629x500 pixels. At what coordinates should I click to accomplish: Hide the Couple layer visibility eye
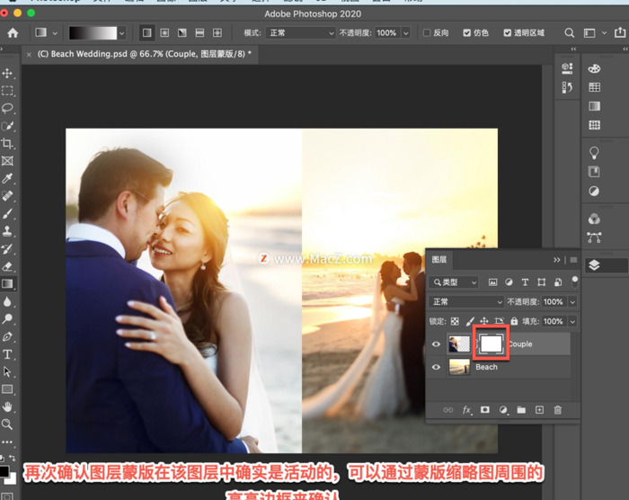[x=436, y=344]
